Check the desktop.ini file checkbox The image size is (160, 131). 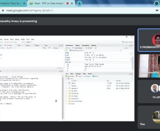pos(66,88)
